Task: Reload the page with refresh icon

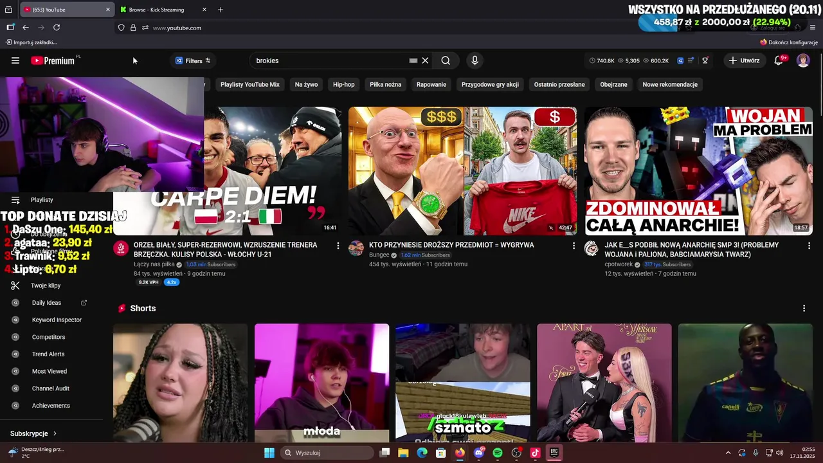Action: pos(57,28)
